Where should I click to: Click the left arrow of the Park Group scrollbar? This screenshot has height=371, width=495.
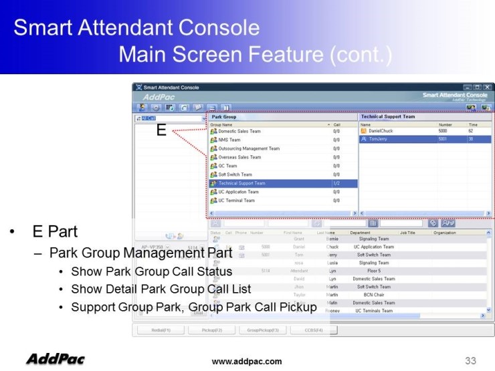point(211,213)
